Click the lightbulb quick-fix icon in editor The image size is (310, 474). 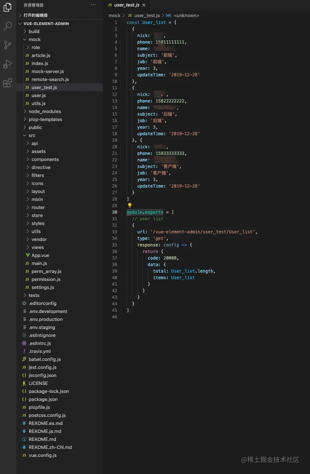pos(130,205)
